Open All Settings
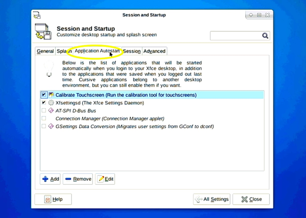Image resolution: width=306 pixels, height=218 pixels. click(x=212, y=199)
